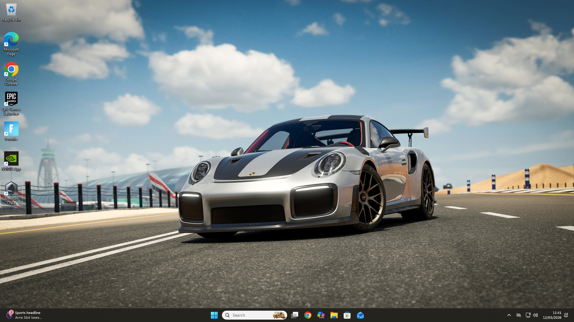This screenshot has width=574, height=322.
Task: Open the Recycle Bin
Action: tap(11, 10)
